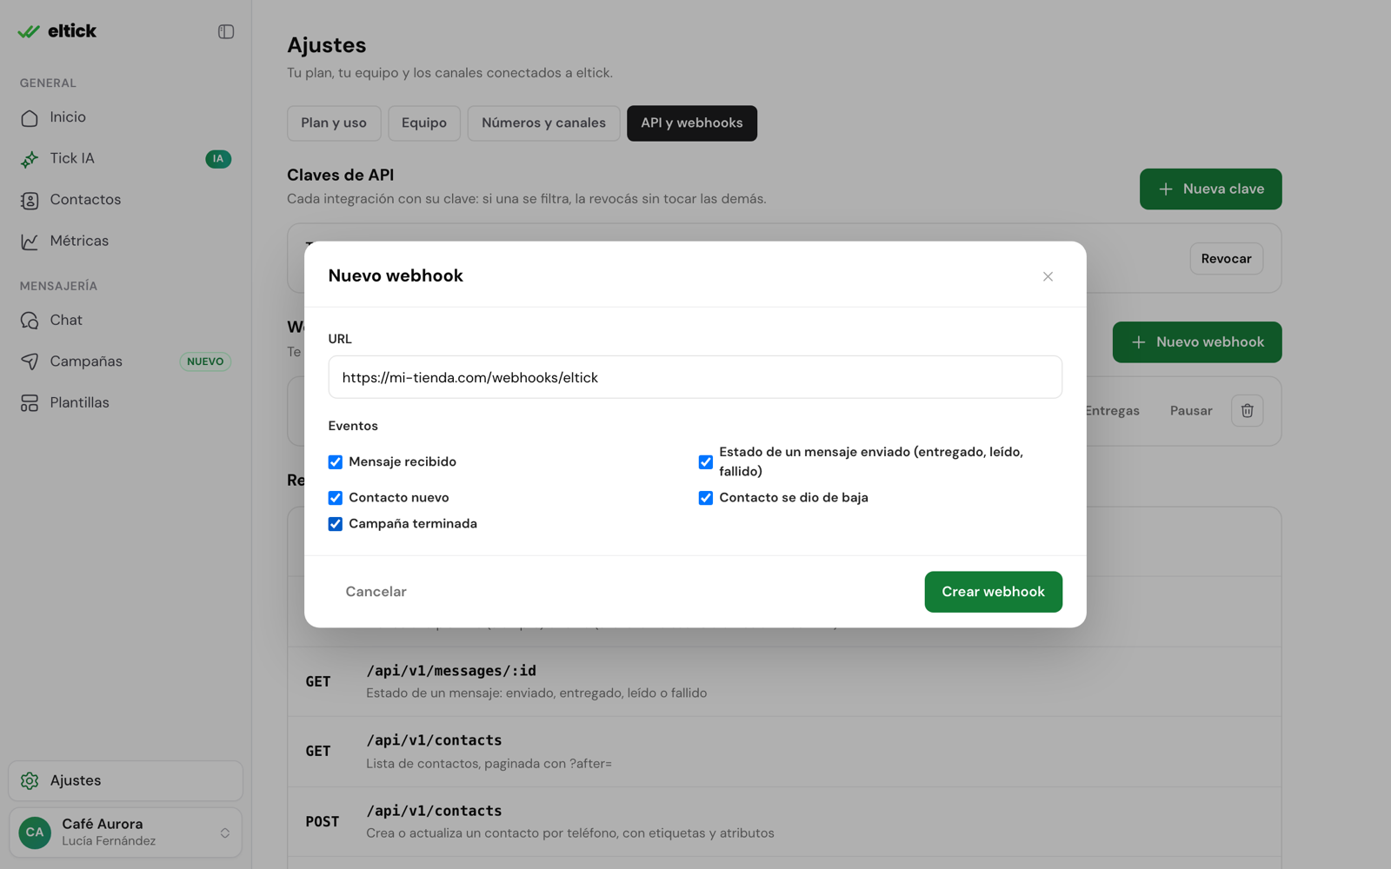
Task: Click Nueva clave button
Action: [1210, 189]
